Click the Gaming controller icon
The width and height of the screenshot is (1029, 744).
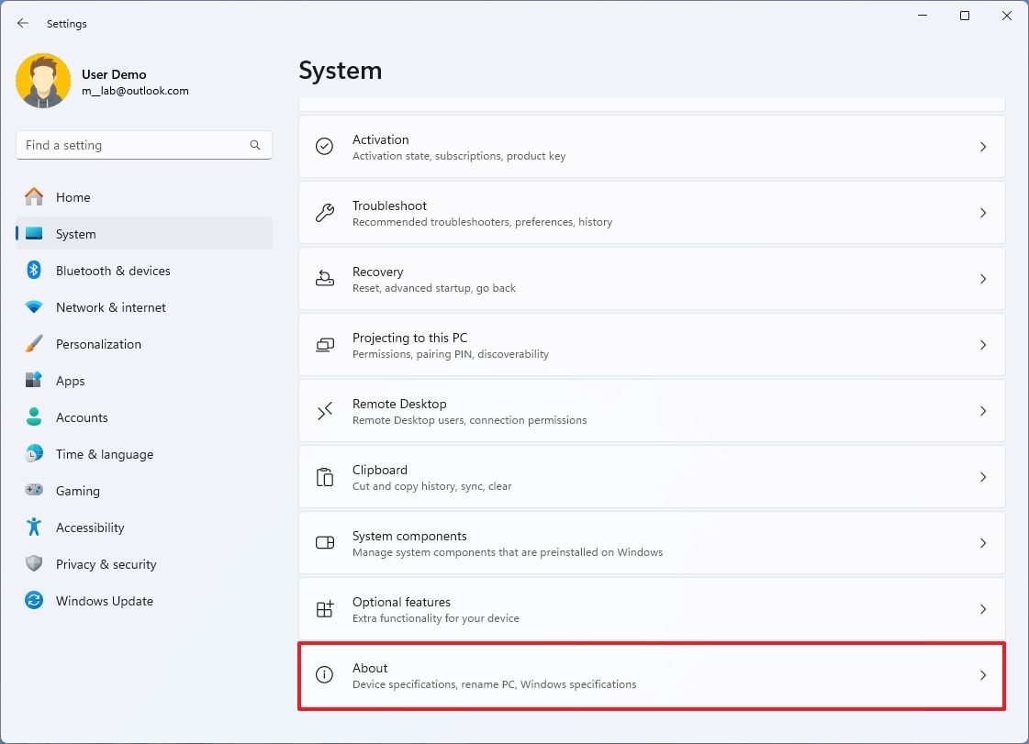[35, 491]
